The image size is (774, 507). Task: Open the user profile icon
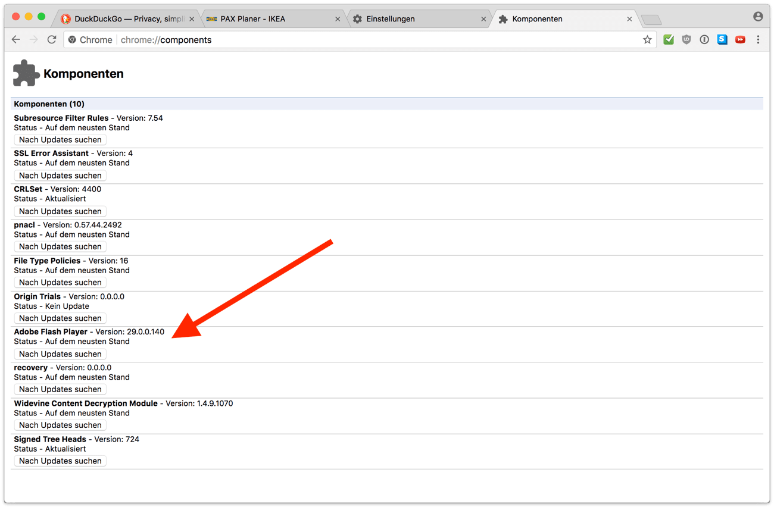click(758, 17)
